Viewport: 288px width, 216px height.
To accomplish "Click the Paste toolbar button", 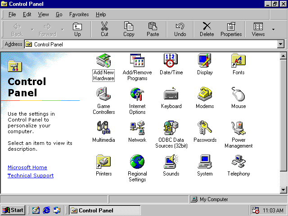I will pyautogui.click(x=153, y=29).
